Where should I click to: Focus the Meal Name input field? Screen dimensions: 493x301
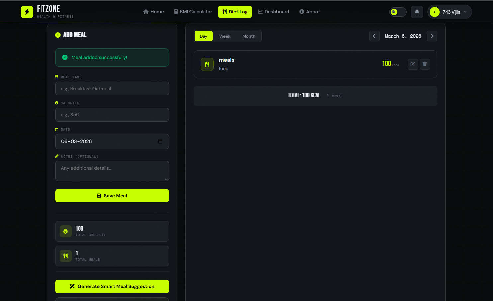(112, 89)
